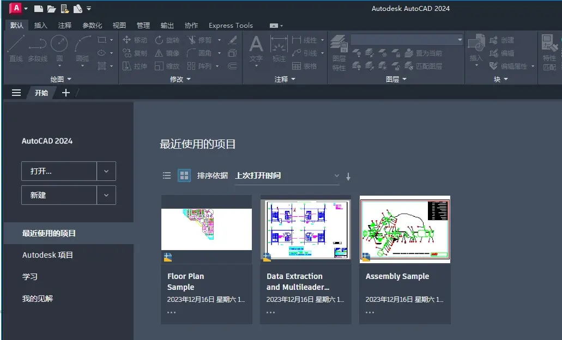Click the 移动 Move tool
Viewport: 562px width, 340px height.
[x=135, y=40]
